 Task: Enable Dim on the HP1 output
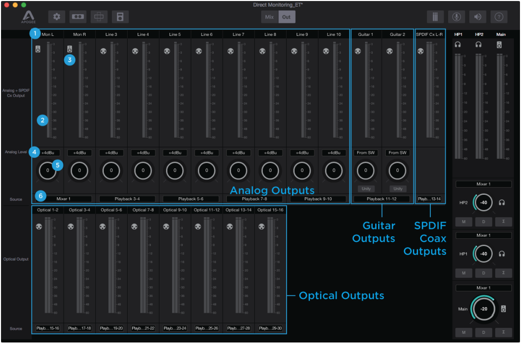pos(484,272)
